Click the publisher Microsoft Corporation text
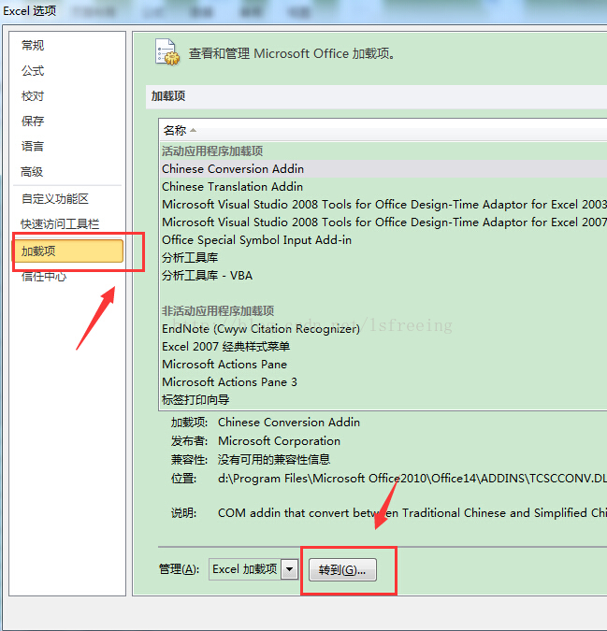 point(279,441)
